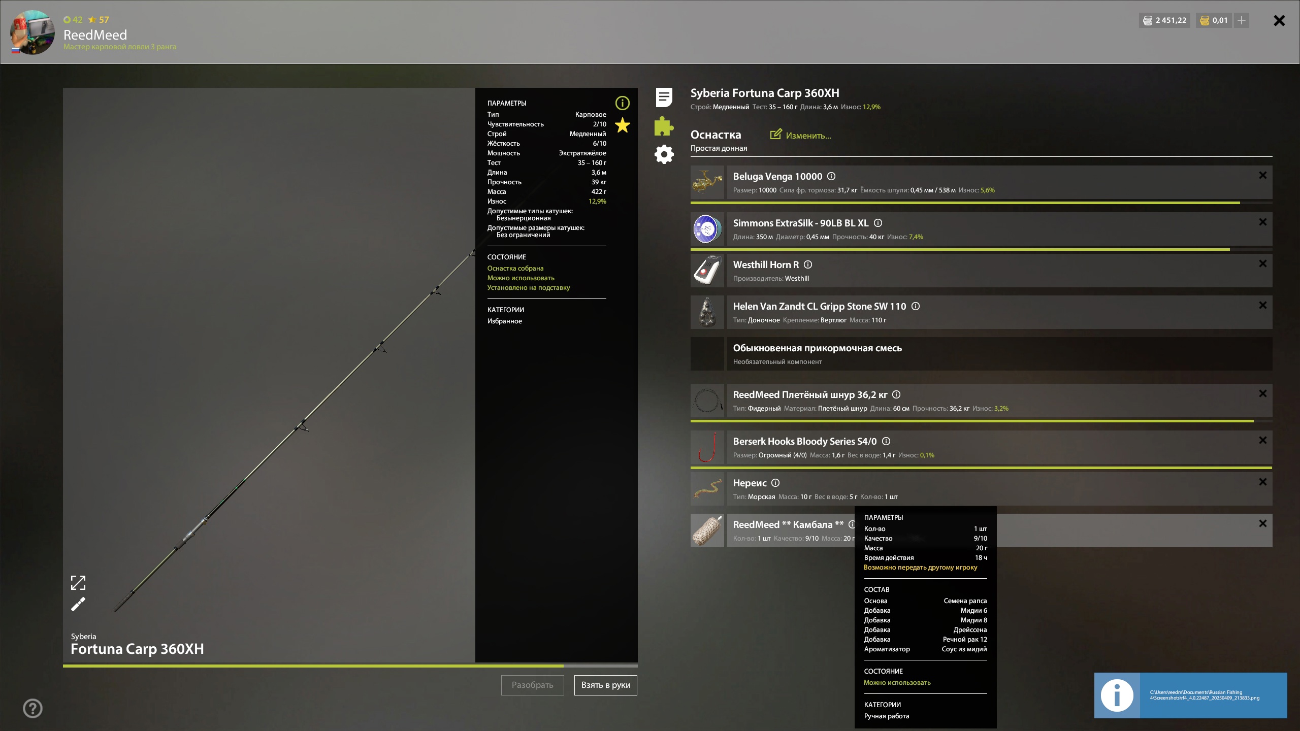The image size is (1300, 731).
Task: Open info for Нереис bait
Action: [x=775, y=483]
